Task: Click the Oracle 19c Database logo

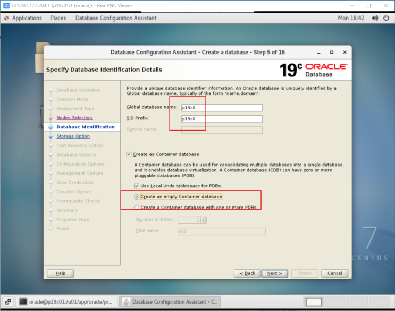Action: [314, 70]
